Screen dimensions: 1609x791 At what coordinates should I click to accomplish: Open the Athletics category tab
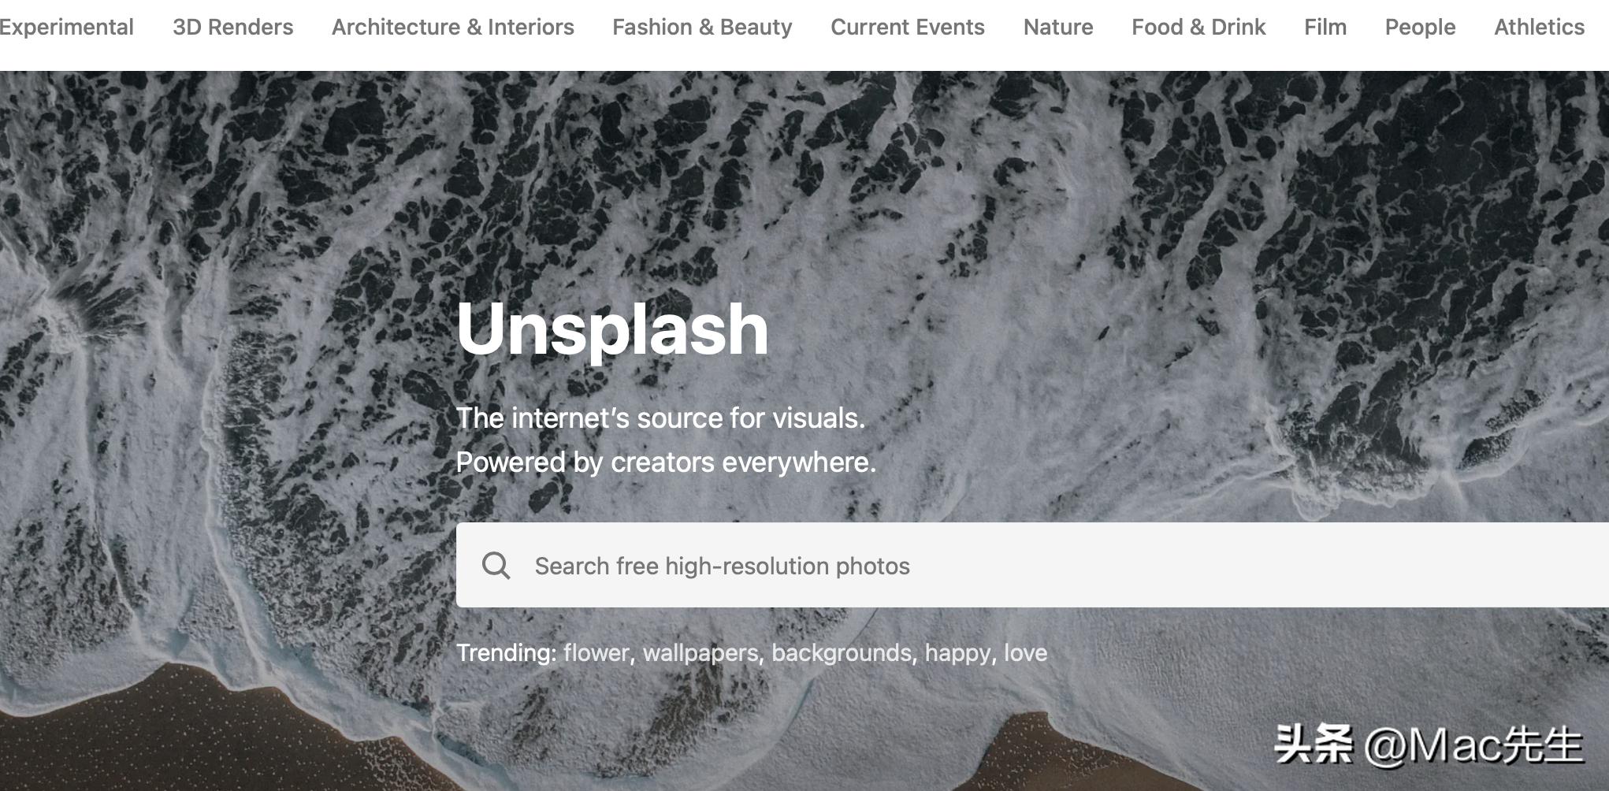(1539, 27)
